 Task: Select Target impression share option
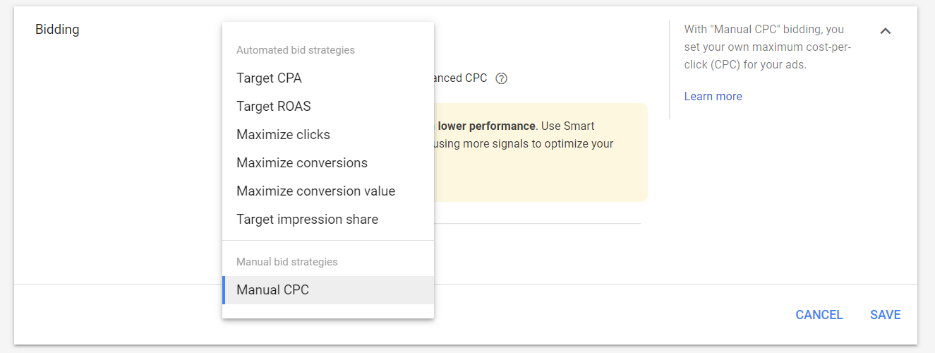click(x=307, y=220)
